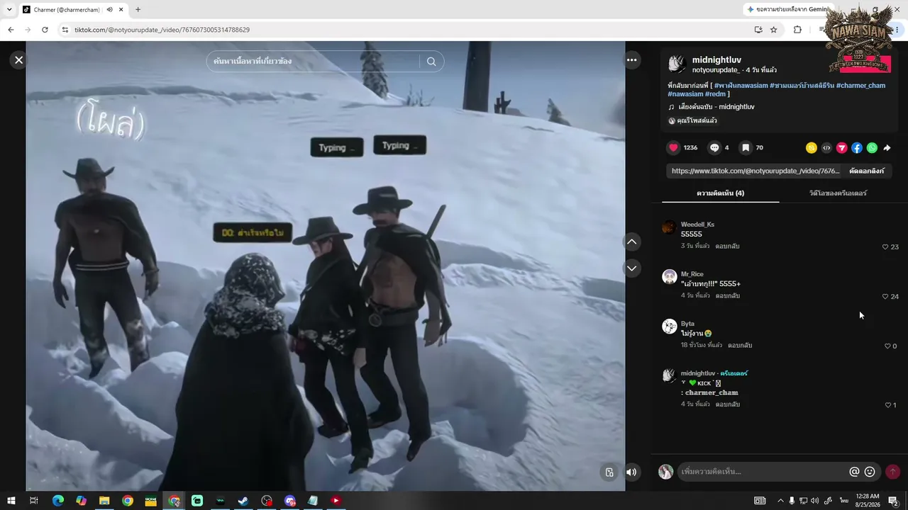Image resolution: width=908 pixels, height=510 pixels.
Task: Reply to Mr_Rice's comment
Action: pyautogui.click(x=727, y=296)
